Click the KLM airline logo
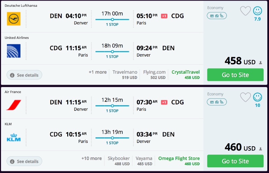This screenshot has height=173, width=269. [14, 137]
